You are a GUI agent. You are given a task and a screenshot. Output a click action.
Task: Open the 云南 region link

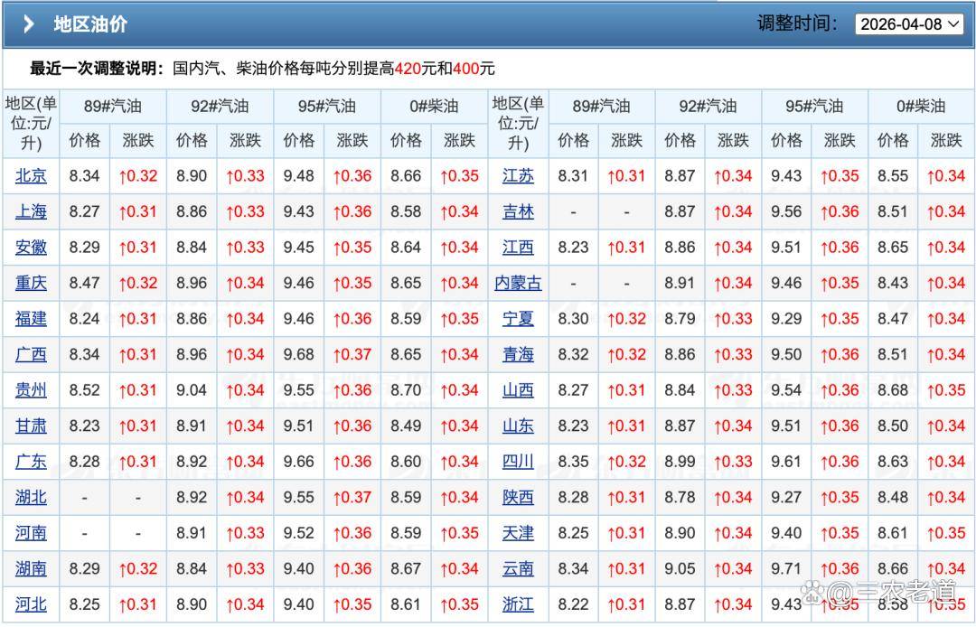[519, 568]
